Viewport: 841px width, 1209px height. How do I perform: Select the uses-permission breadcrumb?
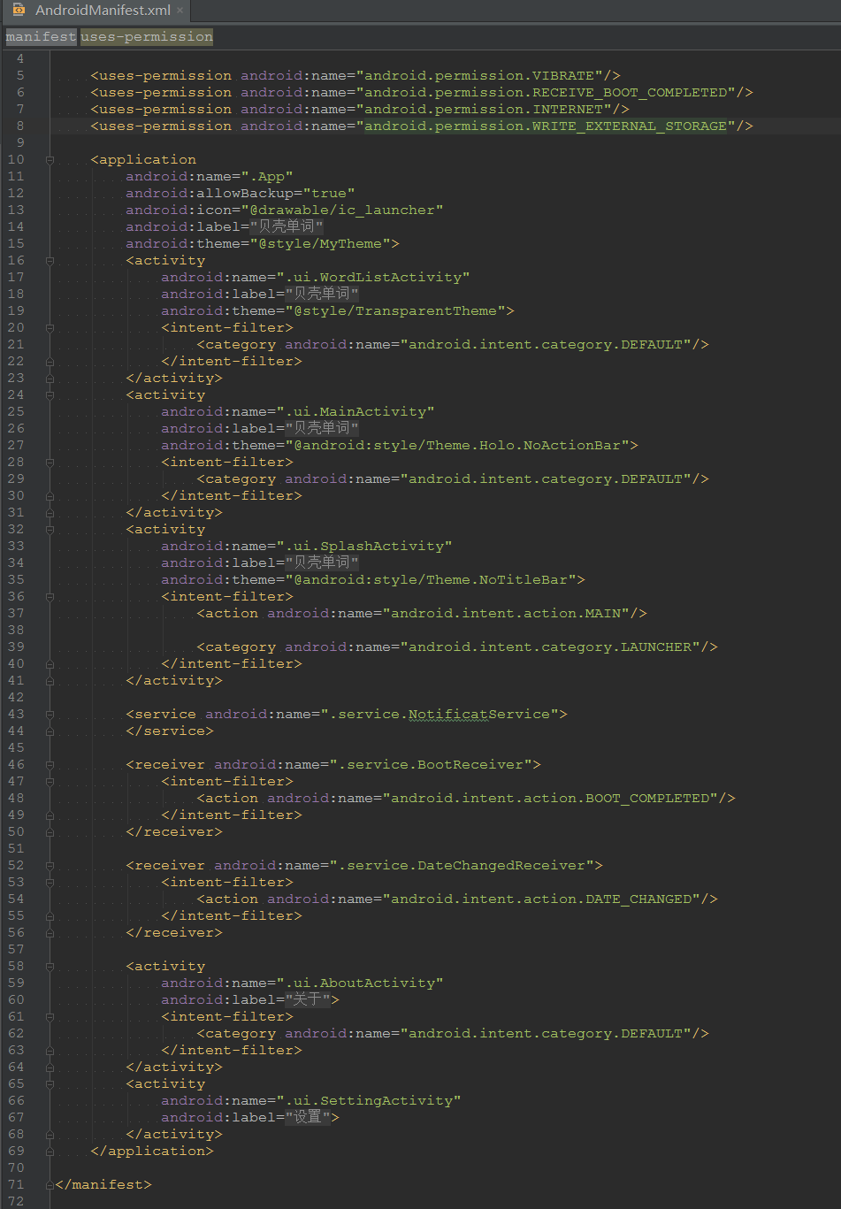click(x=147, y=36)
